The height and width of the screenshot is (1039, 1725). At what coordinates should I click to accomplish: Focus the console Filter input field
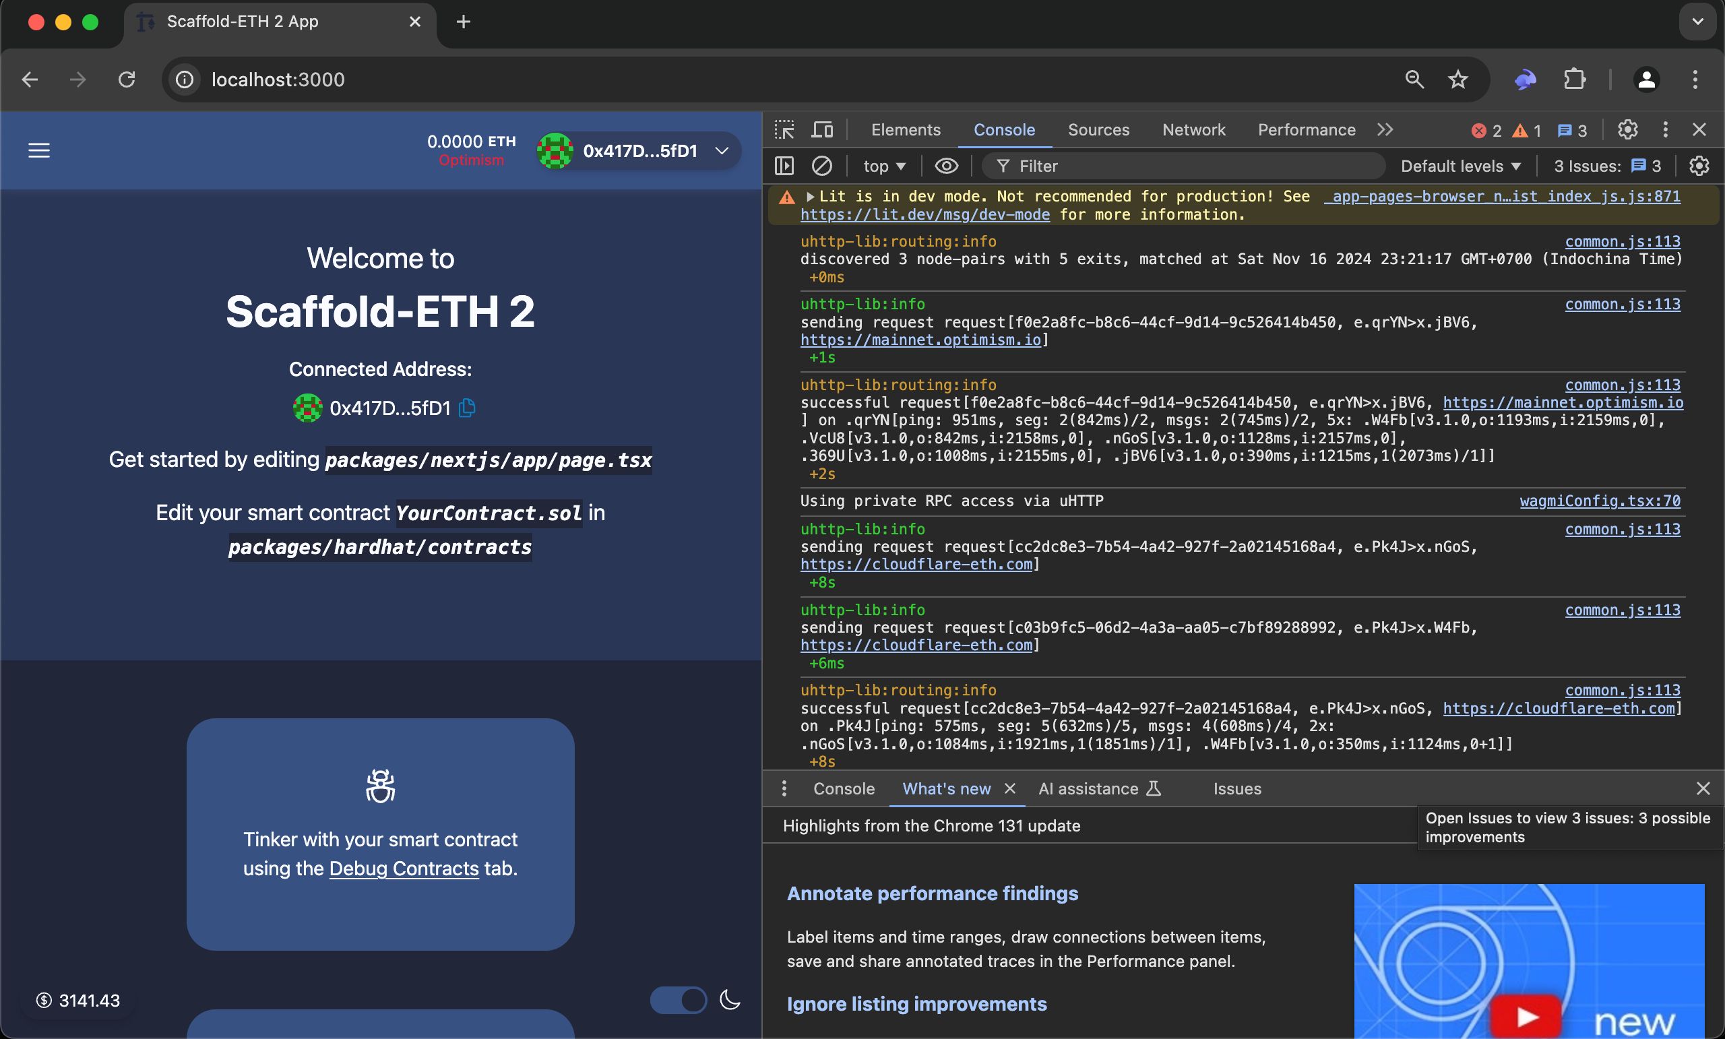pyautogui.click(x=1183, y=166)
